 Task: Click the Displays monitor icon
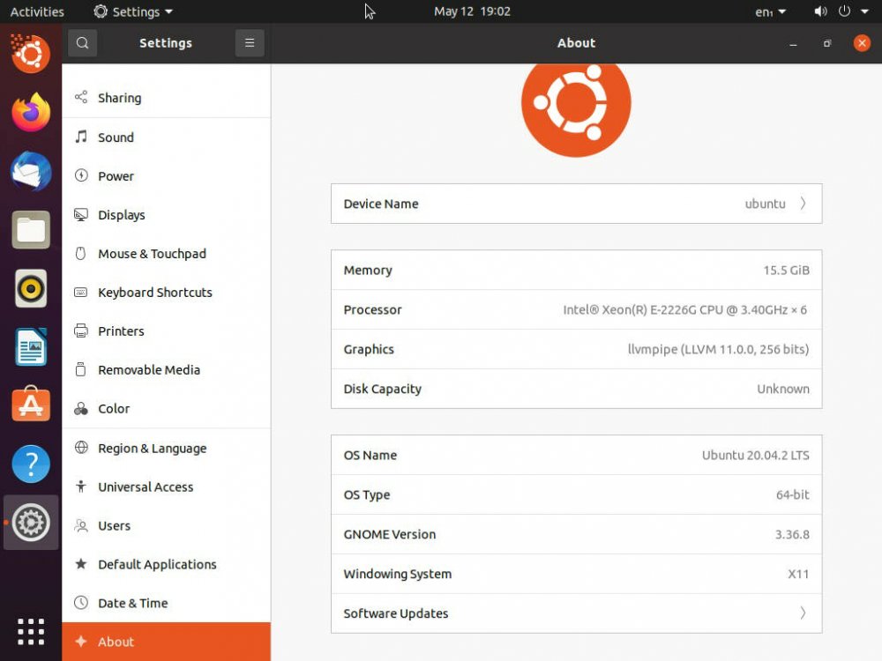coord(81,214)
